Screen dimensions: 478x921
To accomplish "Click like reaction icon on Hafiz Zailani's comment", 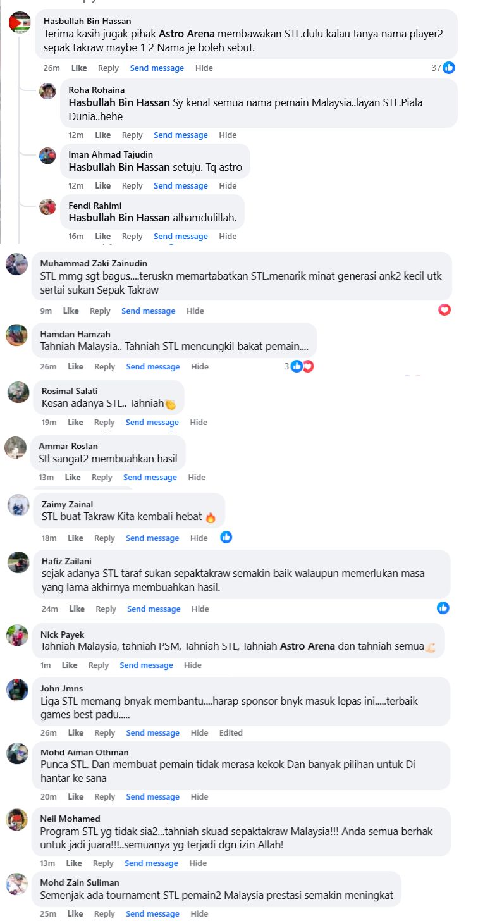I will 443,608.
